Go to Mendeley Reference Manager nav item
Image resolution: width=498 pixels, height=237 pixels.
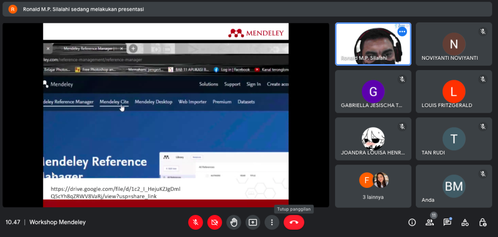68,102
